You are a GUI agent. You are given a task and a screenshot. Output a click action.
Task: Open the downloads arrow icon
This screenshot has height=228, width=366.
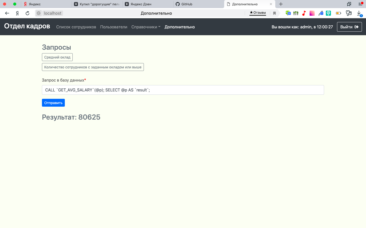[359, 13]
